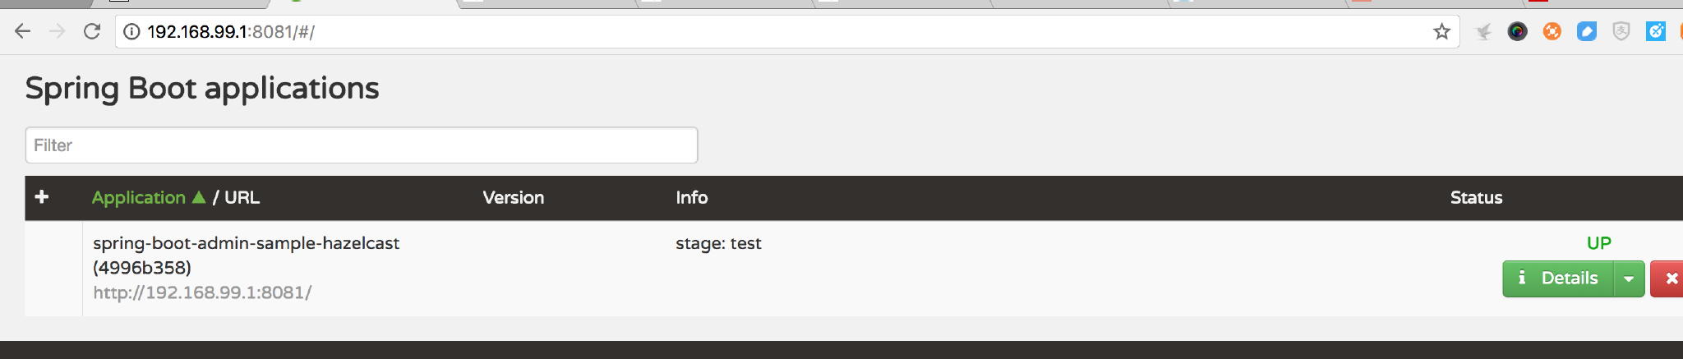Click the Filter input field
Image resolution: width=1683 pixels, height=359 pixels.
pos(362,145)
